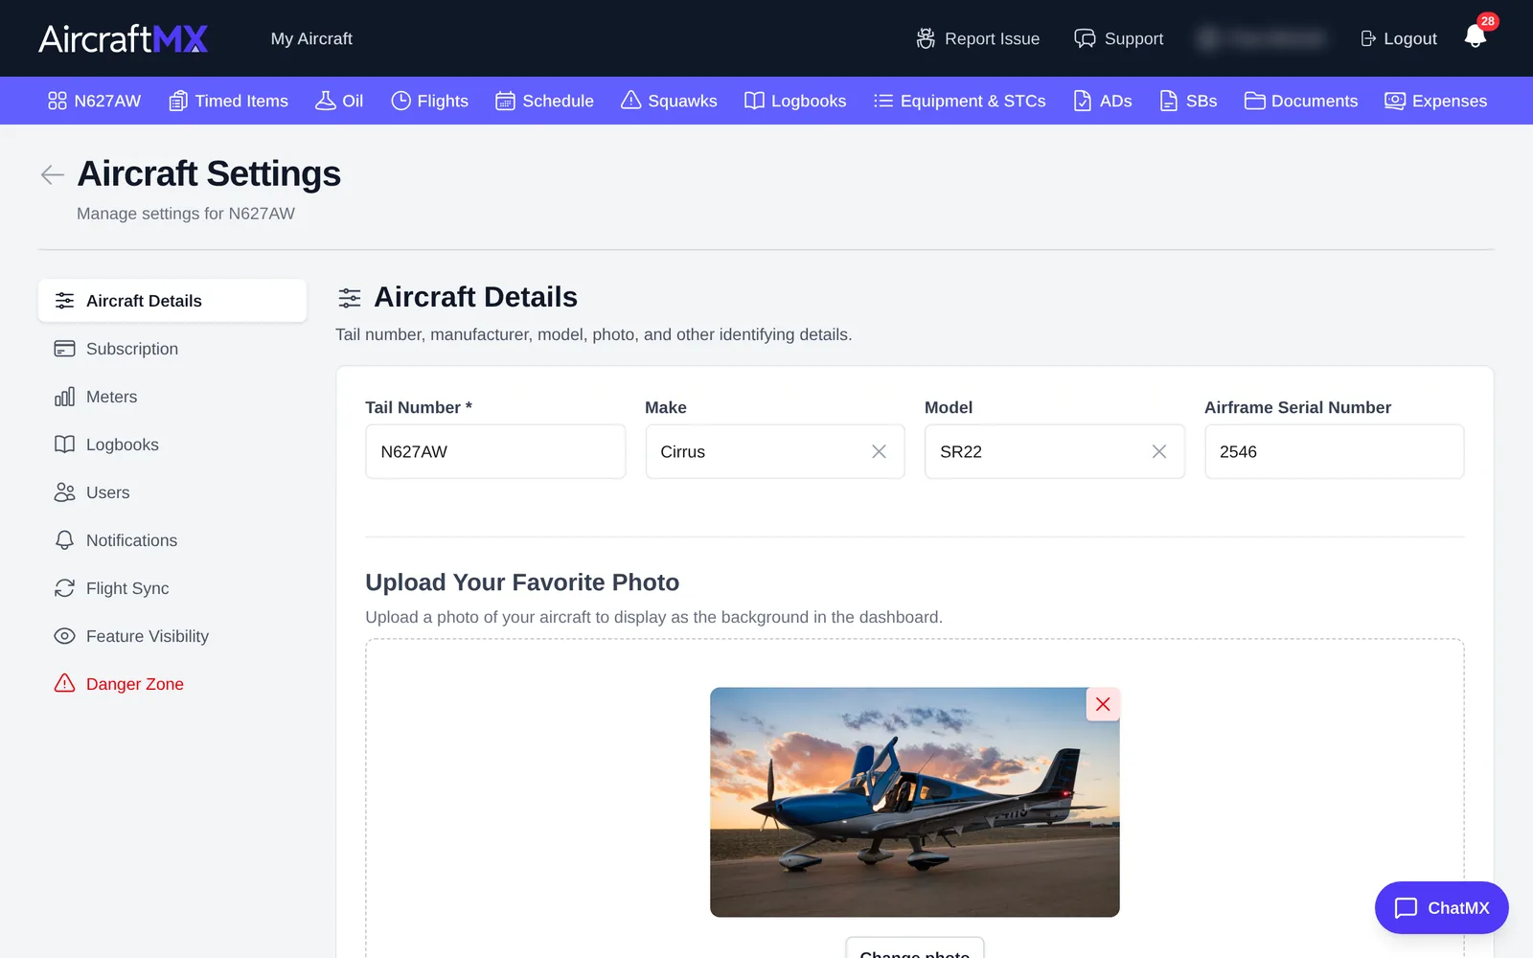Click Logout in the header
The image size is (1533, 958).
coord(1399,38)
